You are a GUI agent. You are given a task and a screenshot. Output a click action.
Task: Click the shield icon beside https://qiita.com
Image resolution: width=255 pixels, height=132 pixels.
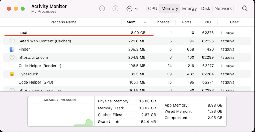[12, 57]
